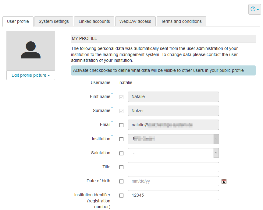Click into the Title text field
Screen dimensions: 263x210
tap(173, 167)
